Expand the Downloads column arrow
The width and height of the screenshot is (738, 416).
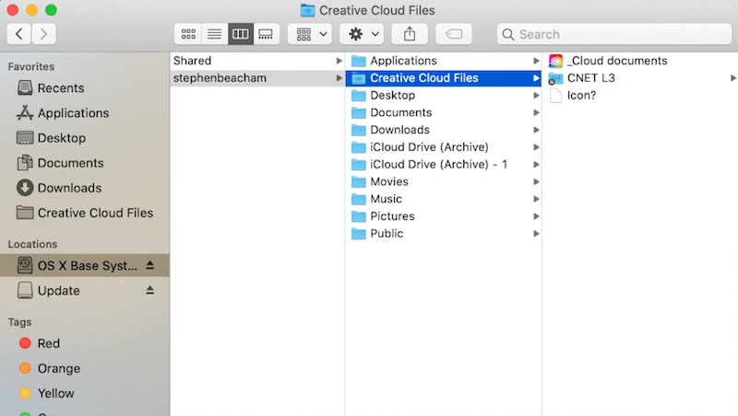pos(536,130)
